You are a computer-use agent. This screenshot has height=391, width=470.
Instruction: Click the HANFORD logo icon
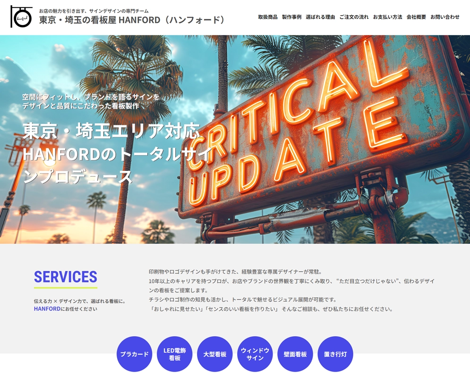pyautogui.click(x=21, y=17)
